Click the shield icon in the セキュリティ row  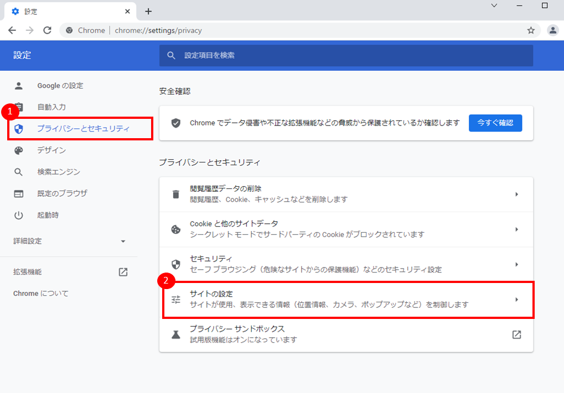176,264
